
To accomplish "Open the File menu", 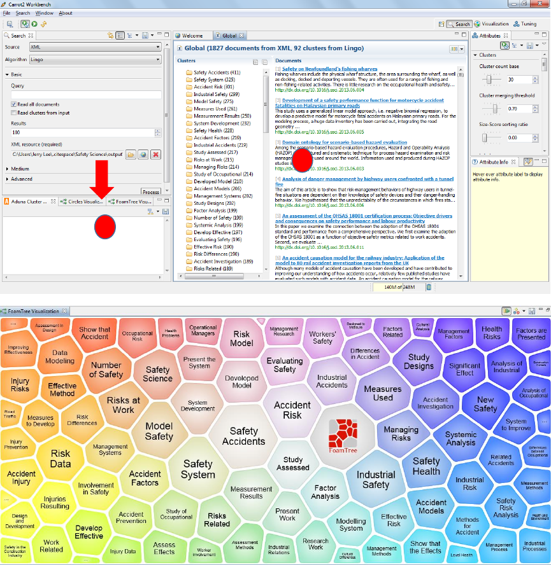I will pos(6,13).
